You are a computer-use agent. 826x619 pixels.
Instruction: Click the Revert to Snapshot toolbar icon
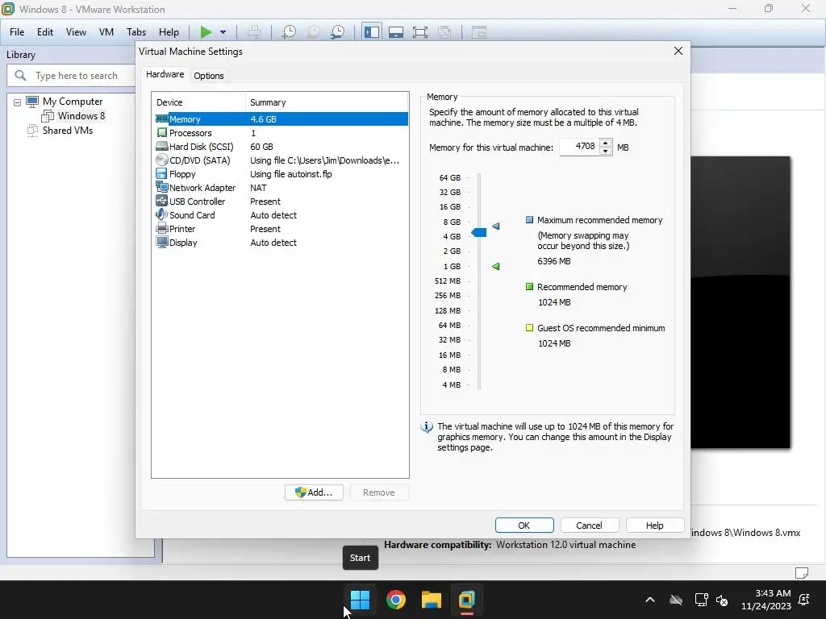pyautogui.click(x=314, y=32)
